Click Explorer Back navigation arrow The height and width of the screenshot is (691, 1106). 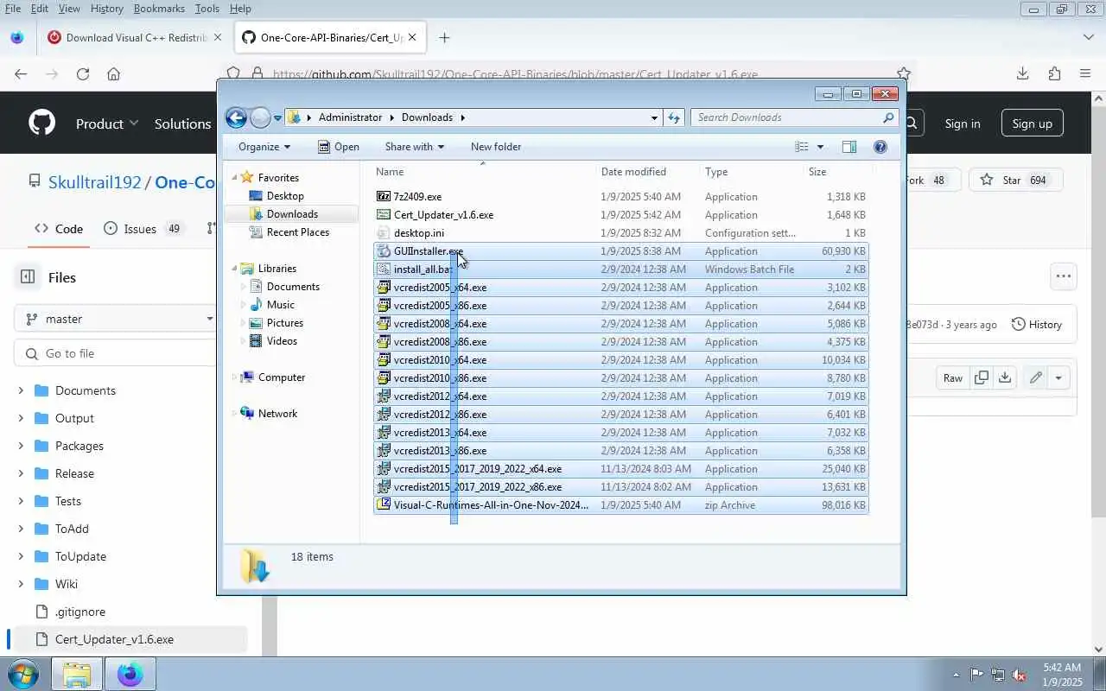(236, 117)
